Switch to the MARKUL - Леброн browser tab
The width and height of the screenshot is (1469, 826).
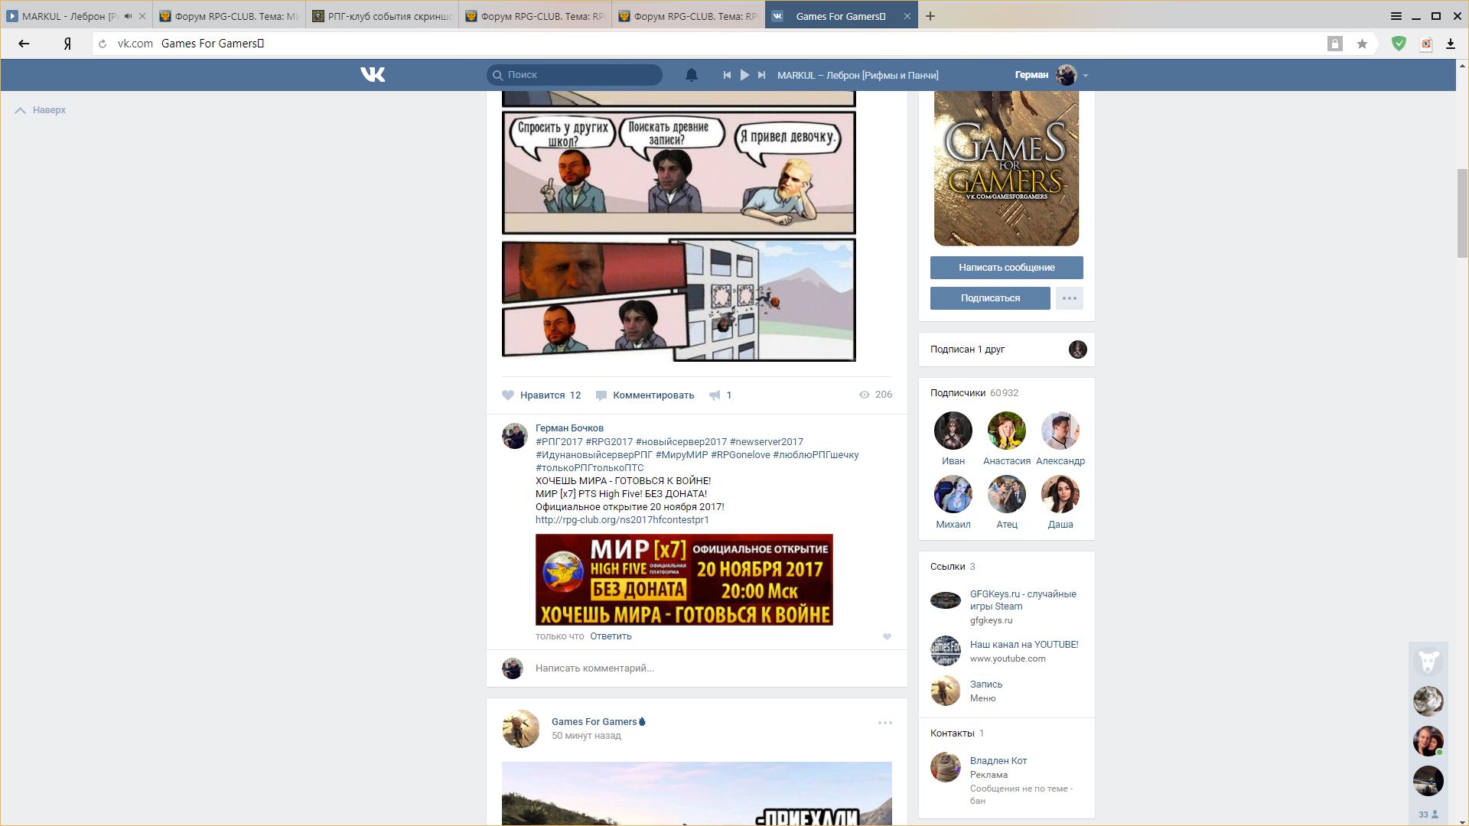pos(69,16)
